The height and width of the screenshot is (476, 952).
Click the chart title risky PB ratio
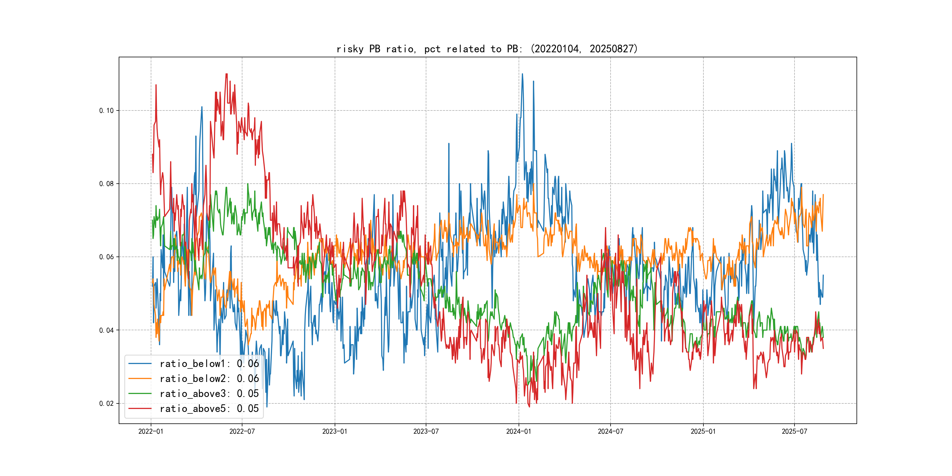coord(487,49)
